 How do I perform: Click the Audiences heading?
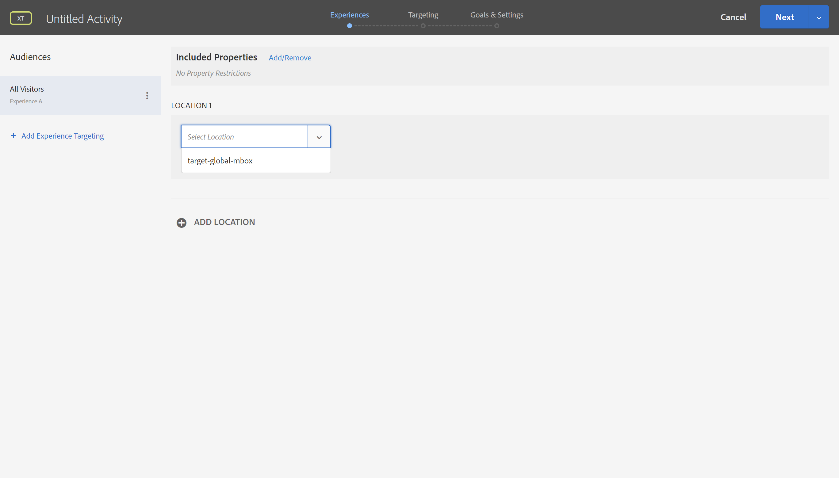pos(30,57)
